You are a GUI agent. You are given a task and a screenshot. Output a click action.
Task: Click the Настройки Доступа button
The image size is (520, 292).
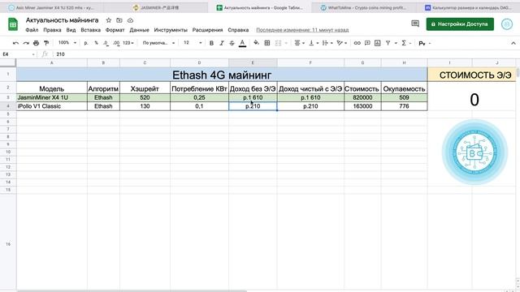coord(460,24)
